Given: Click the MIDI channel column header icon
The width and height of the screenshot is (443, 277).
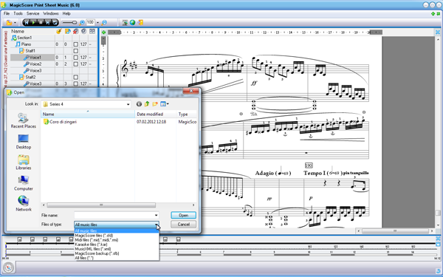Looking at the screenshot, I should pos(67,31).
